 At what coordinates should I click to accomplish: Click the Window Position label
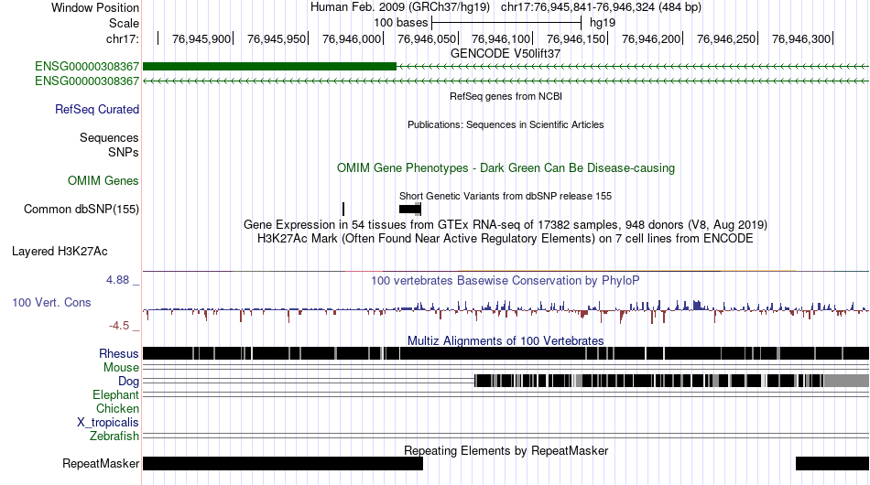tap(95, 7)
